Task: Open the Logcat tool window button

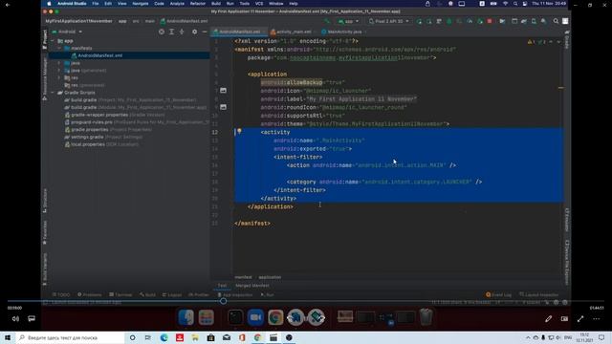Action: pyautogui.click(x=172, y=295)
